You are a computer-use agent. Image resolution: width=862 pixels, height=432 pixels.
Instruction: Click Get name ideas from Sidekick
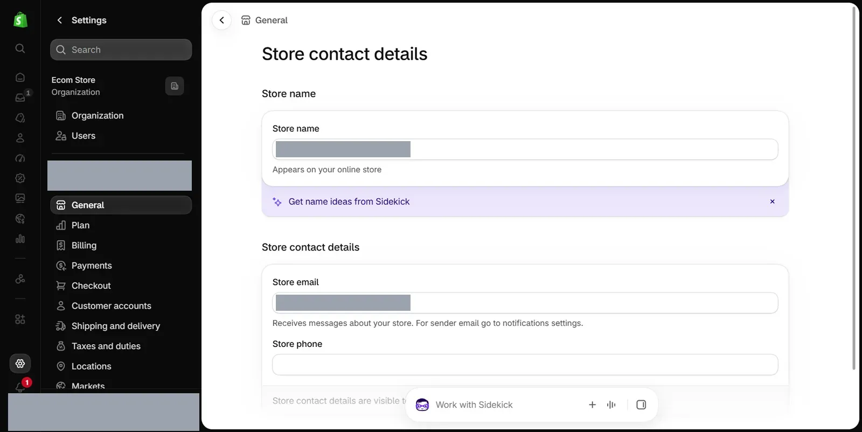pos(349,201)
